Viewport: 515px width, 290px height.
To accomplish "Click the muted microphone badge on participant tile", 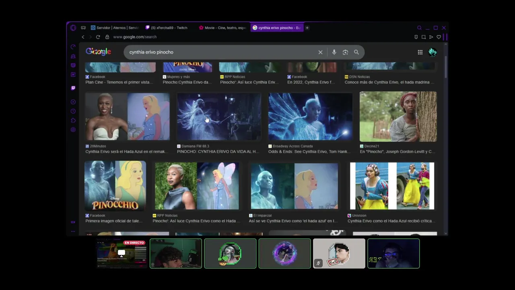I will (318, 263).
